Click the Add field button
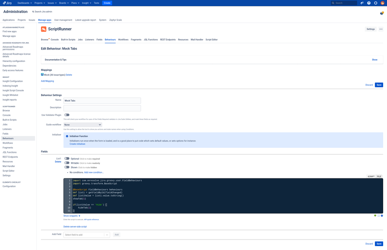Screen dimensions: 387x250 pos(116,235)
